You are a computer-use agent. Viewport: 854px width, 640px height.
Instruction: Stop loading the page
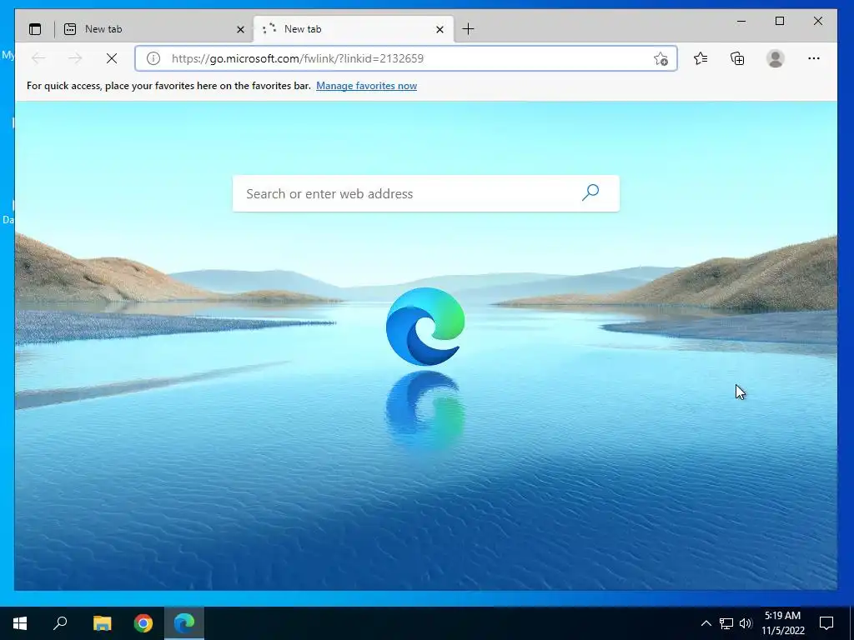112,58
